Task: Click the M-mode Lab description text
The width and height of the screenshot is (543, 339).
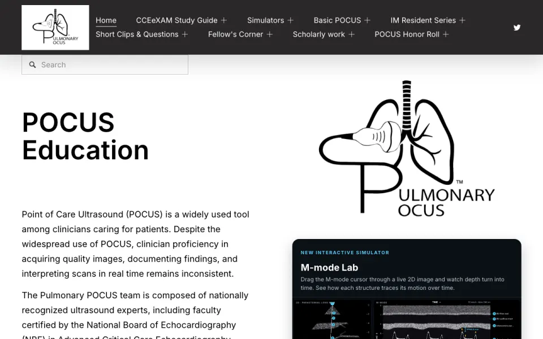Action: point(402,283)
